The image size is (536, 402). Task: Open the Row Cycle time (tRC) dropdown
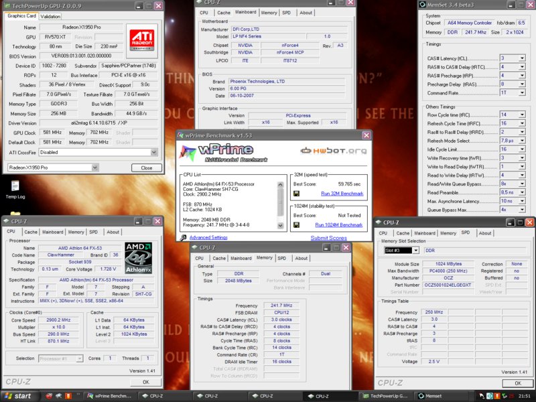(x=522, y=115)
